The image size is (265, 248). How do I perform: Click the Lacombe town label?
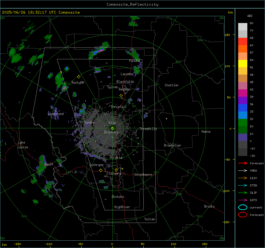[127, 74]
